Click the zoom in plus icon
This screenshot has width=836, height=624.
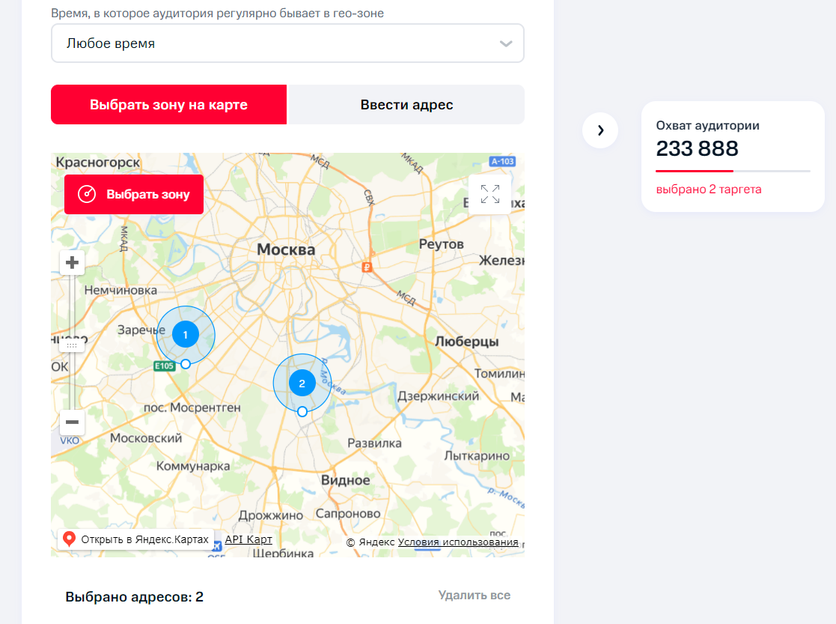click(71, 262)
